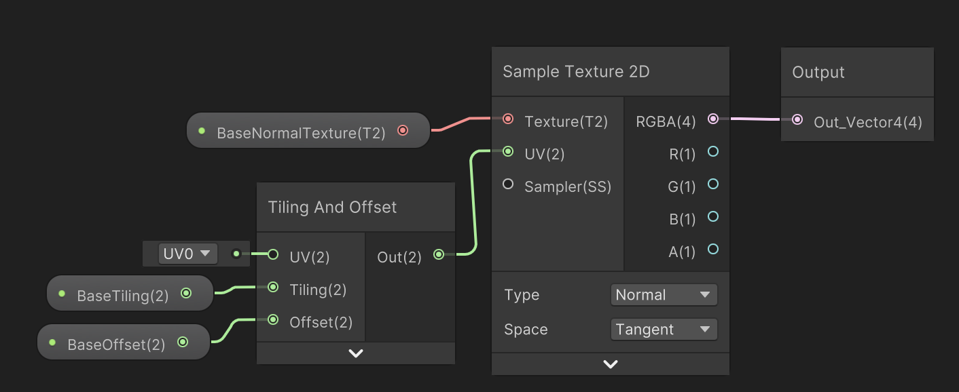959x392 pixels.
Task: Click Out(2) port on Tiling And Offset
Action: click(439, 254)
